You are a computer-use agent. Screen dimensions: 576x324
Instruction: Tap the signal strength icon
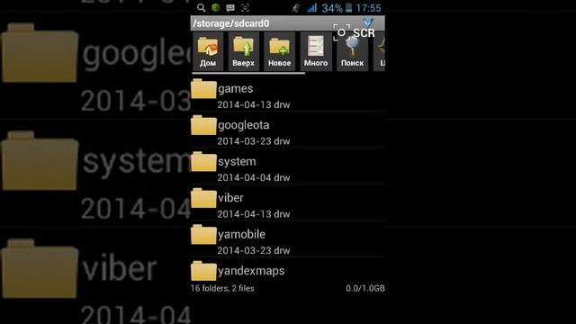point(312,8)
